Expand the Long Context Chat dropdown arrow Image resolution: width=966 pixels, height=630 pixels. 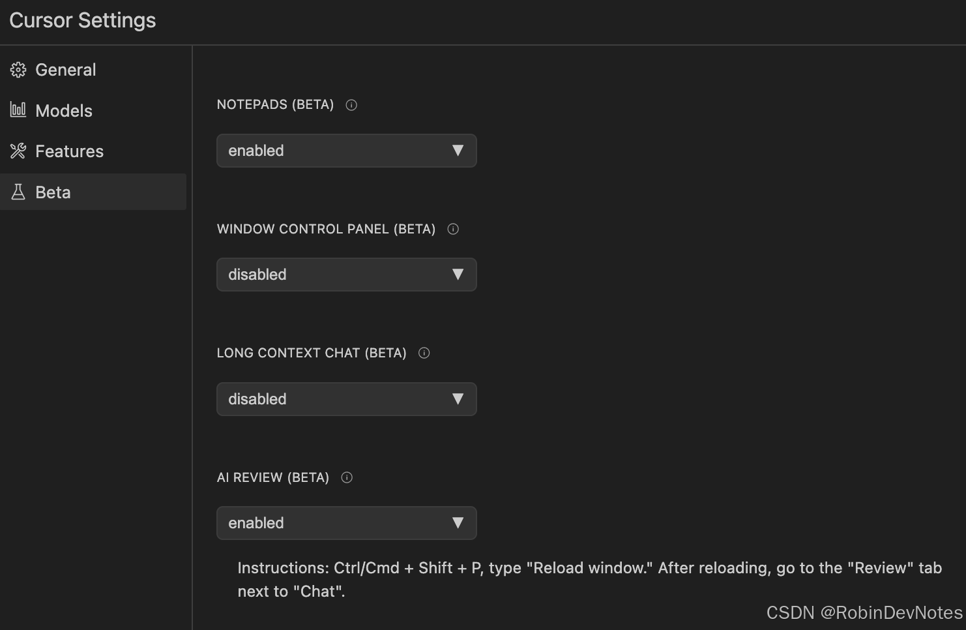tap(458, 399)
